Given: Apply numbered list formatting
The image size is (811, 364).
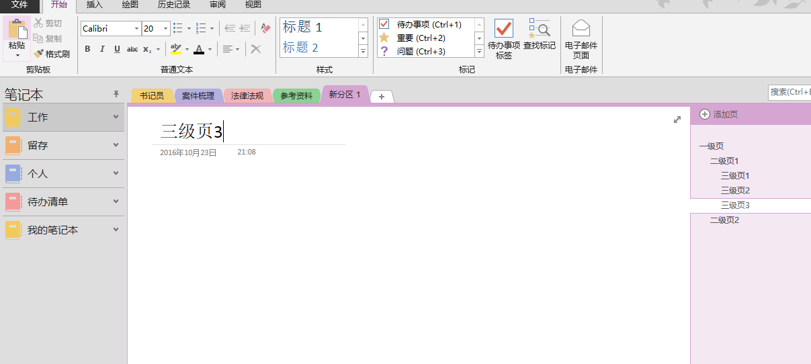Looking at the screenshot, I should [x=200, y=28].
